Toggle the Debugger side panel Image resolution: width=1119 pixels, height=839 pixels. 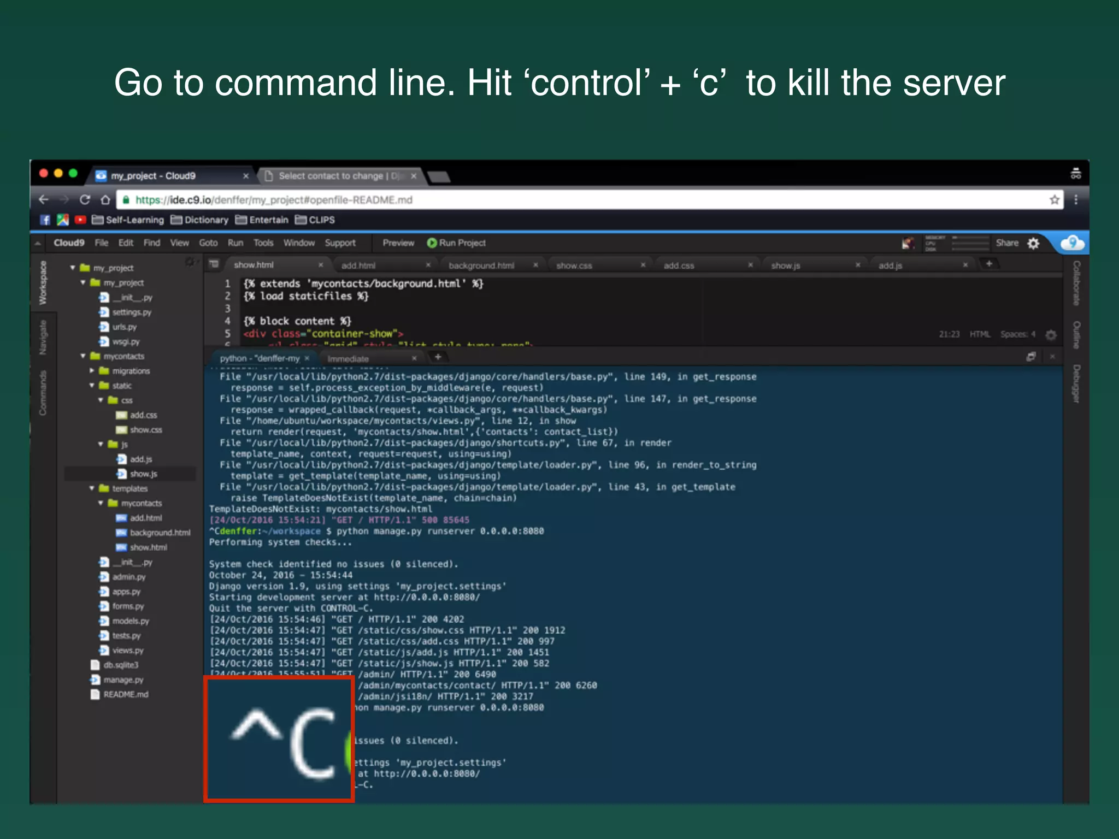point(1076,383)
